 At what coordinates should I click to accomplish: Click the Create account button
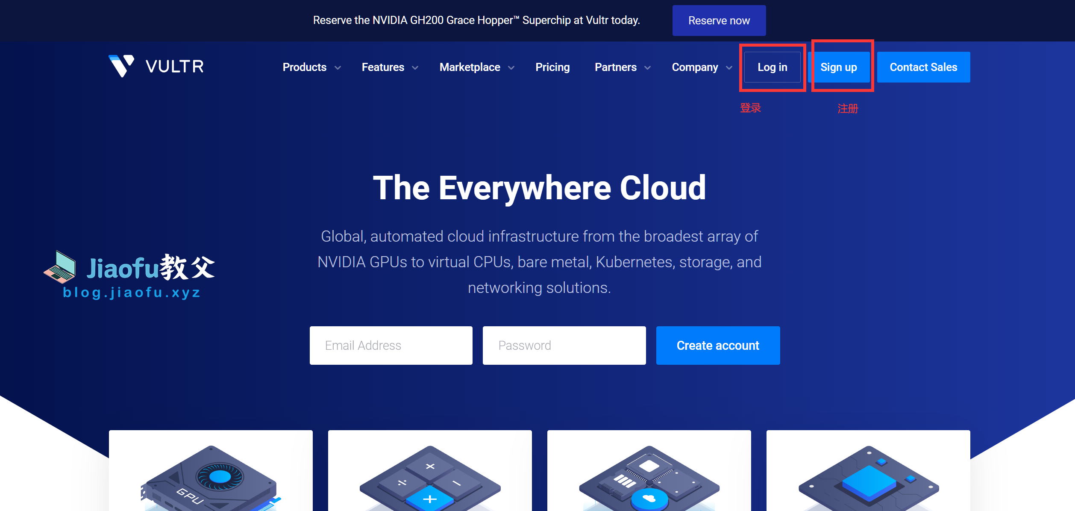point(718,346)
